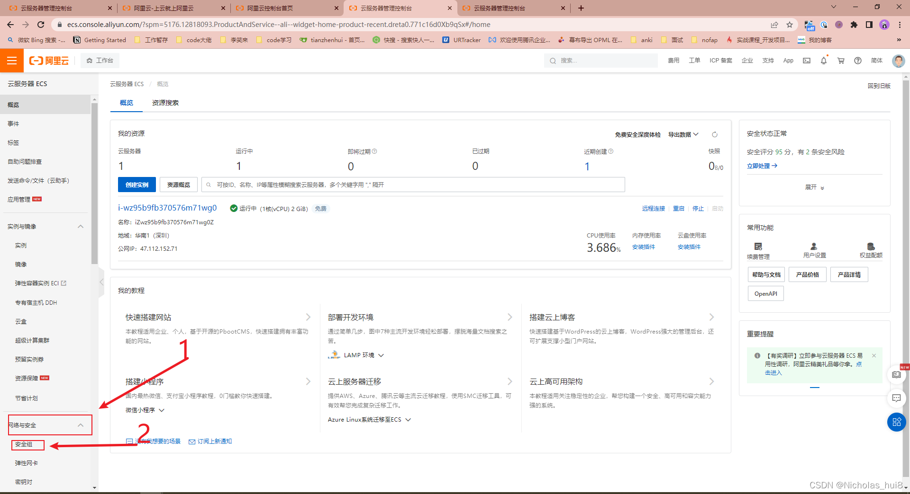Open the help icon next to 近期创建
Viewport: 910px width, 494px height.
611,151
